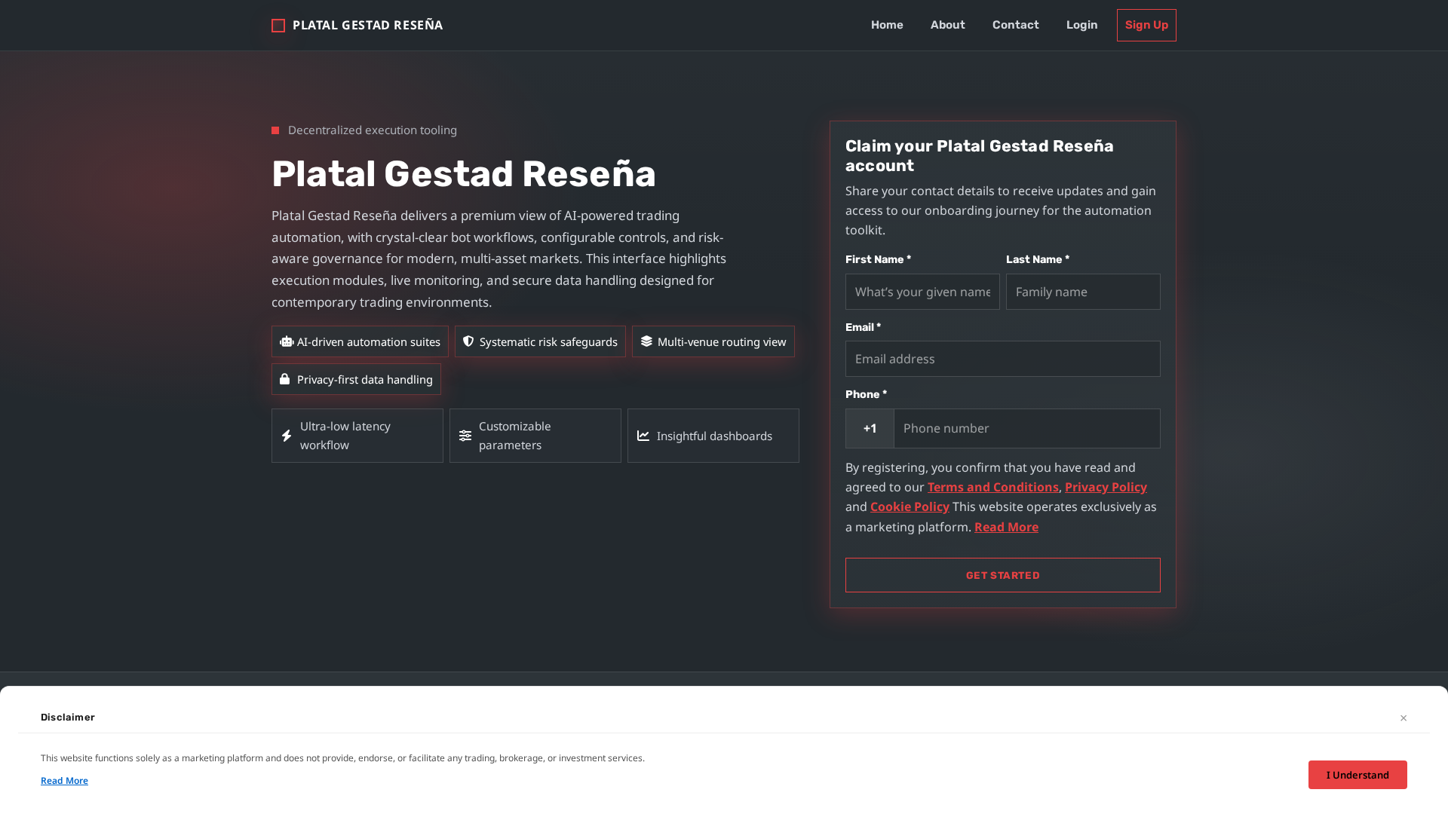Image resolution: width=1448 pixels, height=814 pixels.
Task: Click the Platal Gestad Reseña logo square
Action: pyautogui.click(x=278, y=25)
